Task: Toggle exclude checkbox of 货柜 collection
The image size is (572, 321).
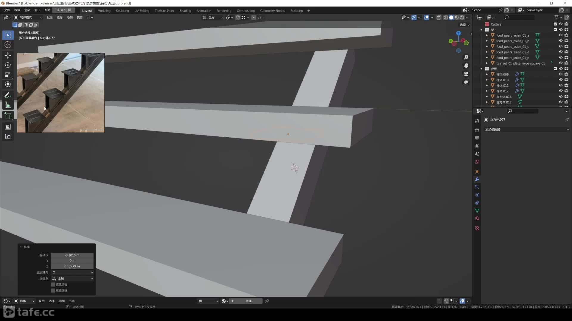Action: pos(555,69)
